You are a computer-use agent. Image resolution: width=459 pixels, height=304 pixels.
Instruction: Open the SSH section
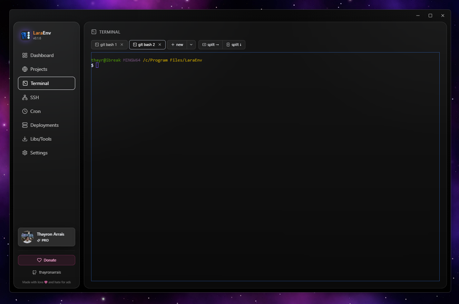coord(46,97)
